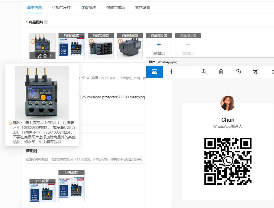Delete the first product image via trash icon
274x208 pixels.
click(x=44, y=56)
